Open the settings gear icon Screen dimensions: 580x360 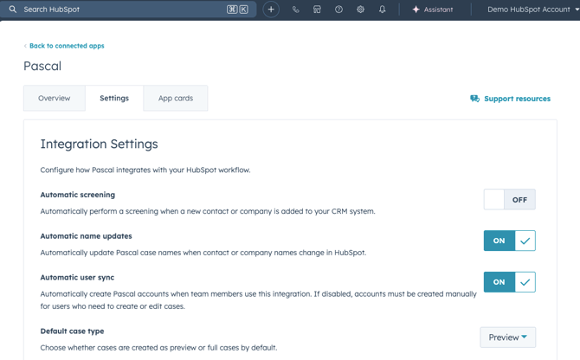point(360,10)
